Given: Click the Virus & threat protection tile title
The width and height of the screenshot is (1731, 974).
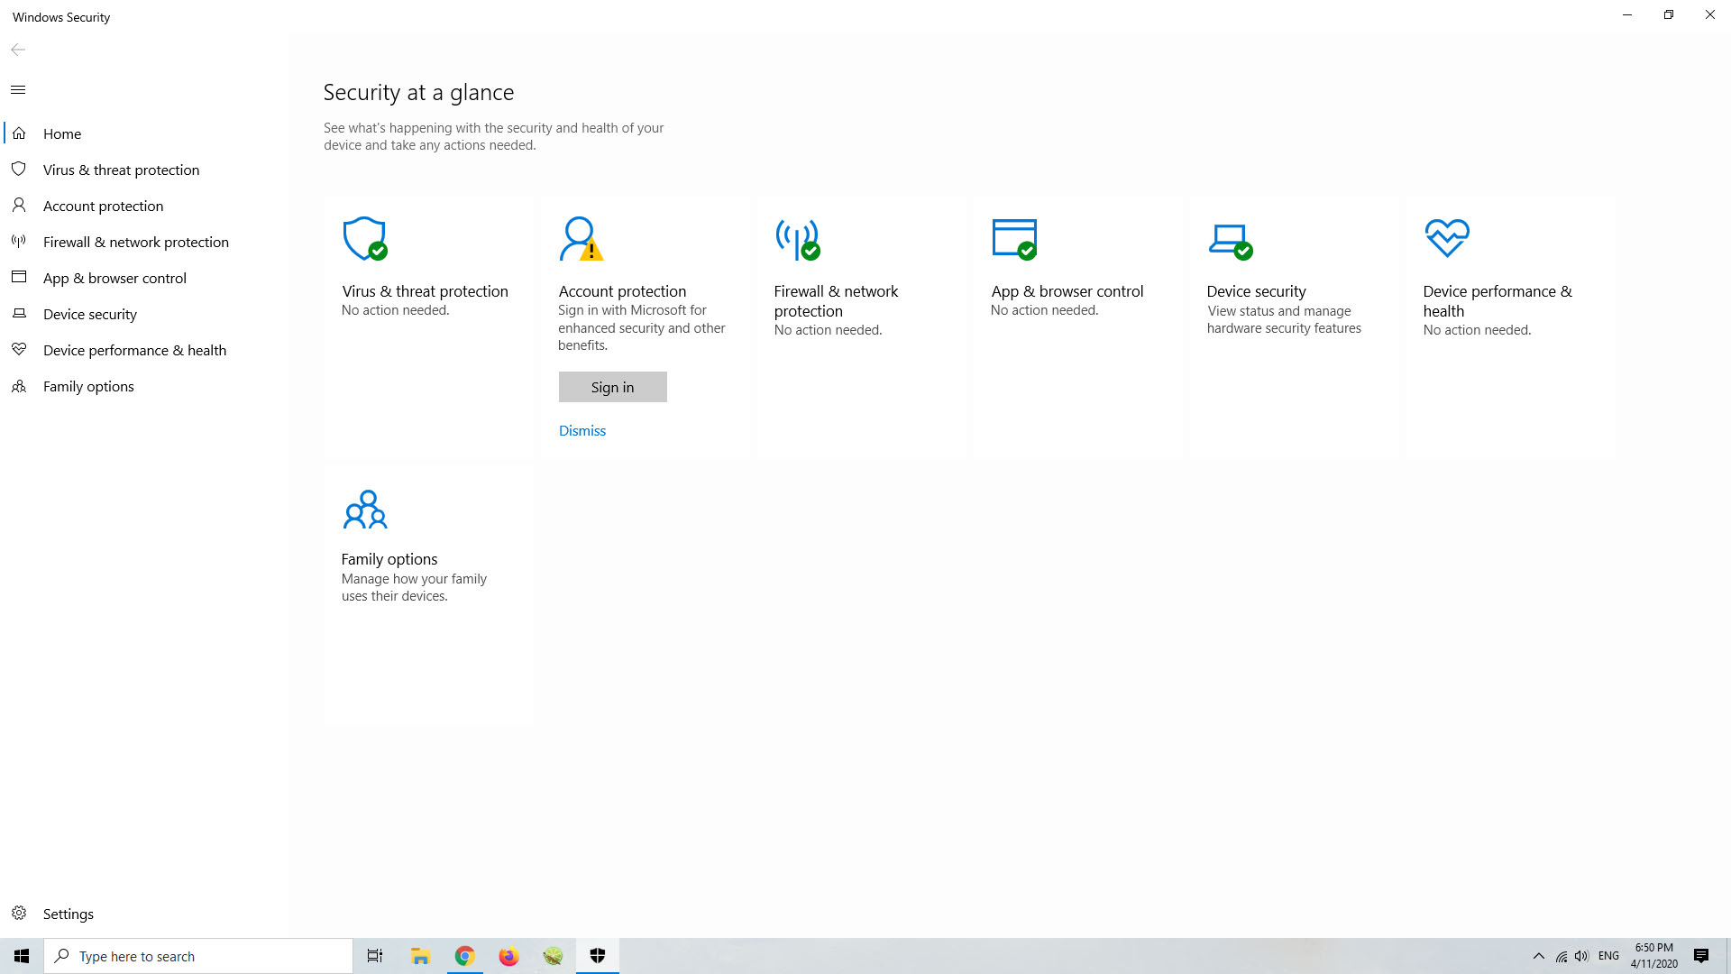Looking at the screenshot, I should [x=426, y=291].
